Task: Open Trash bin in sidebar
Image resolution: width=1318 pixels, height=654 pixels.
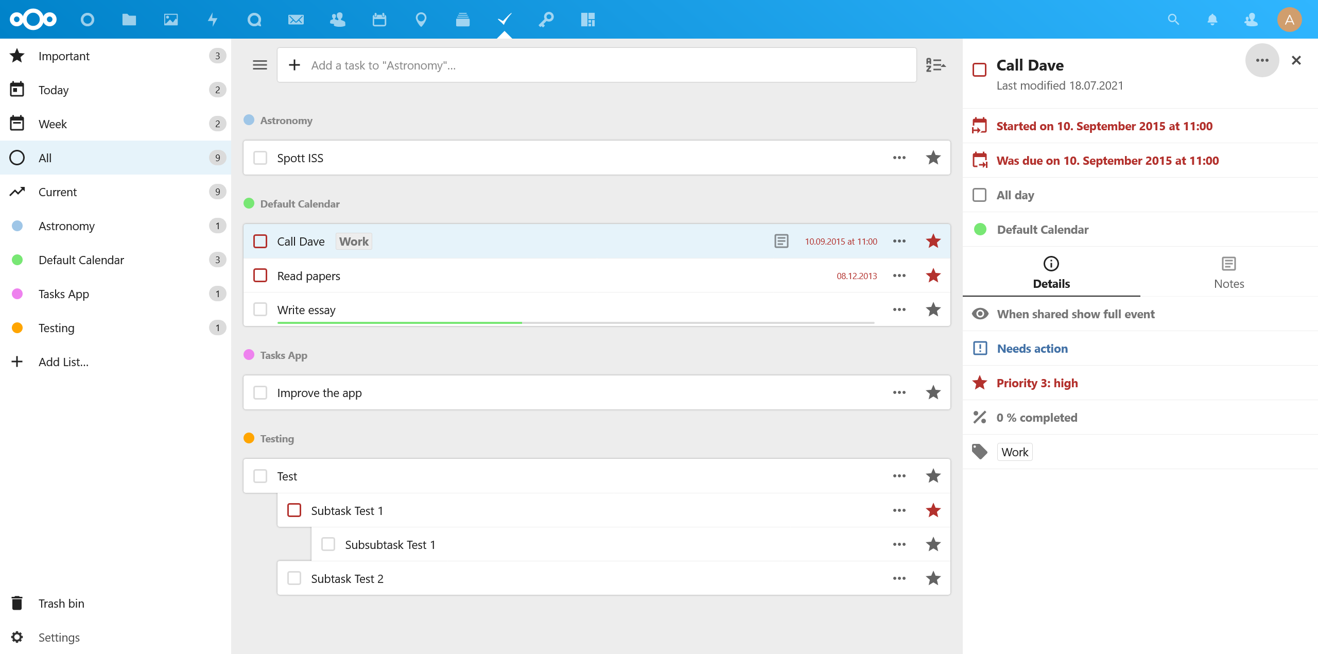Action: tap(62, 603)
